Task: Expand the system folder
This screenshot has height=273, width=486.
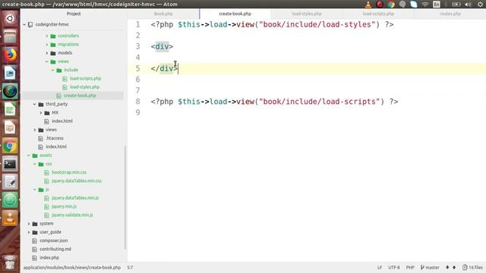Action: tap(29, 224)
